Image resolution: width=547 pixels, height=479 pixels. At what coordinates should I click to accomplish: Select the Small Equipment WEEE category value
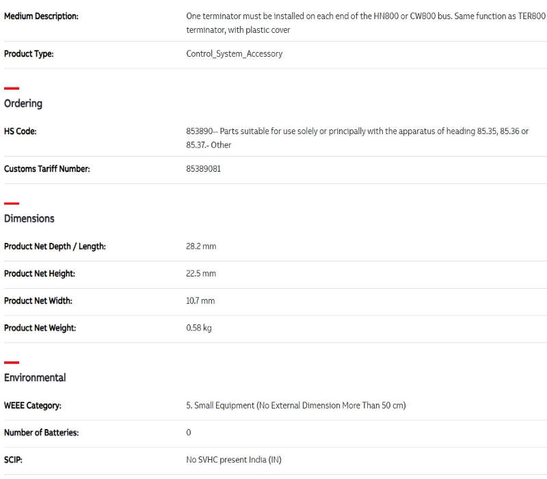(x=295, y=406)
